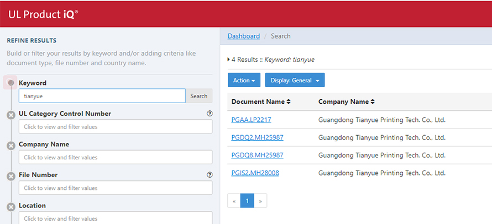Go to next results page arrow
This screenshot has height=224, width=492.
coord(260,201)
